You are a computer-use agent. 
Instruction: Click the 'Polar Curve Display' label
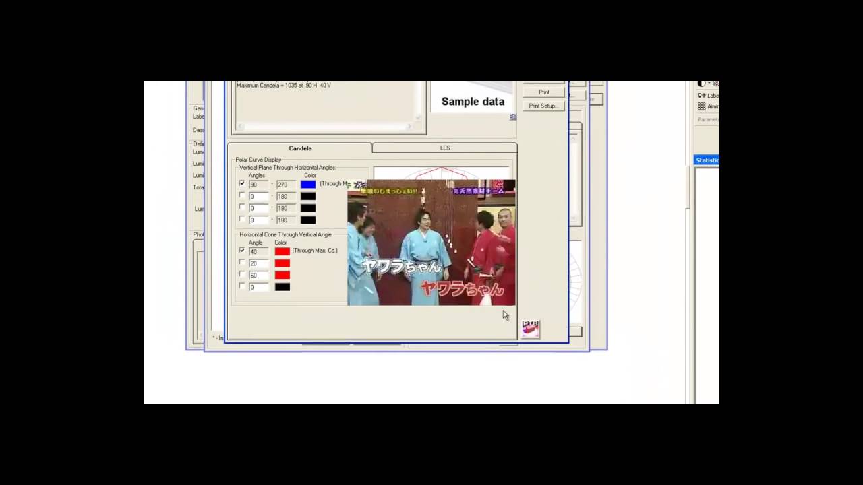258,160
